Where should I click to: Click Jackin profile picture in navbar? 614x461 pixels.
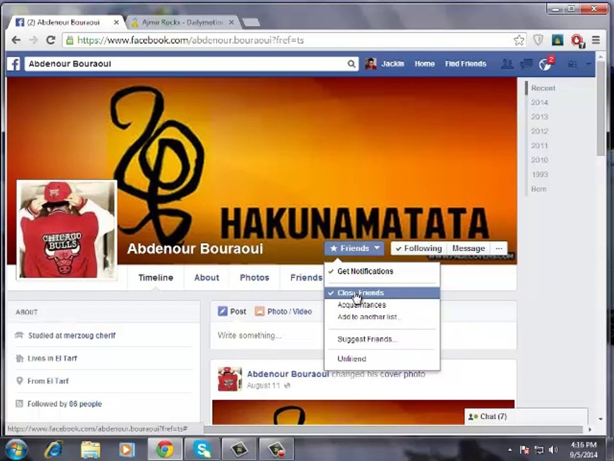tap(370, 63)
